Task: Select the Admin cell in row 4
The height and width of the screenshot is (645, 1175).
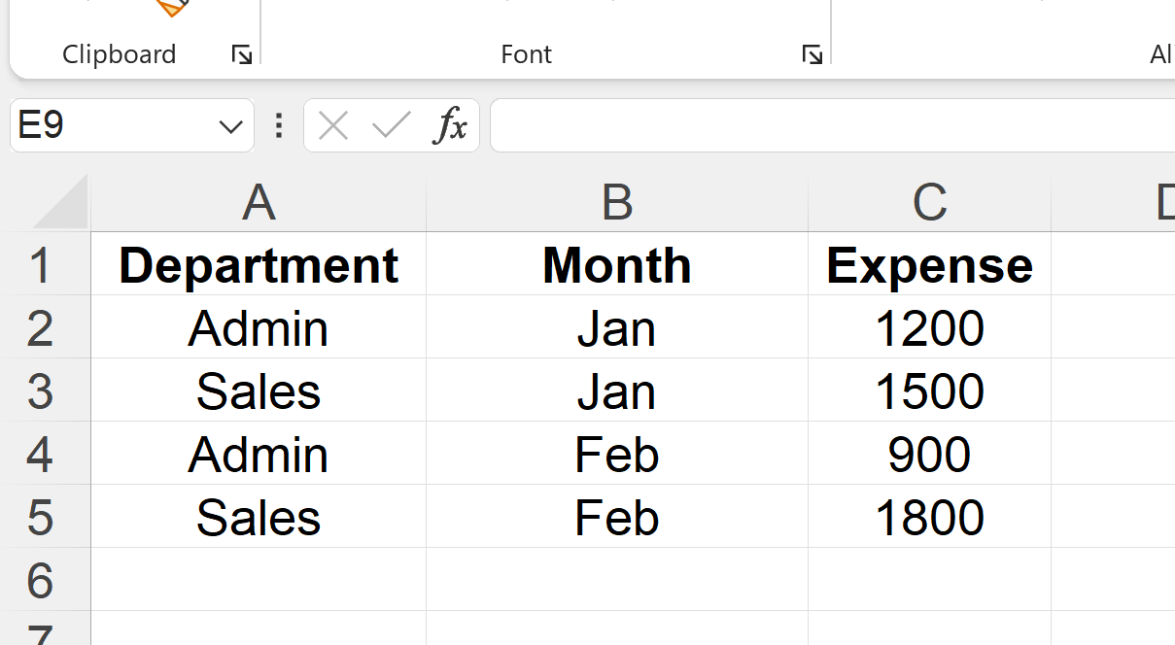Action: (259, 454)
